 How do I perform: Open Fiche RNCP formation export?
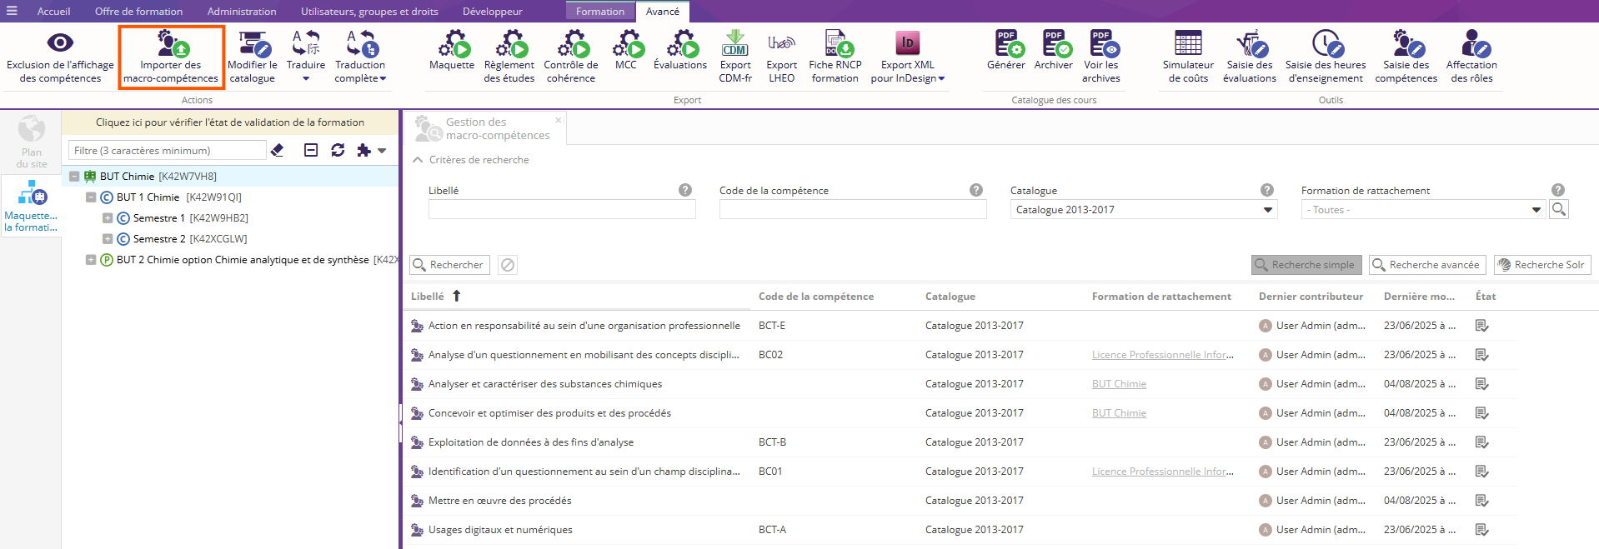tap(835, 57)
